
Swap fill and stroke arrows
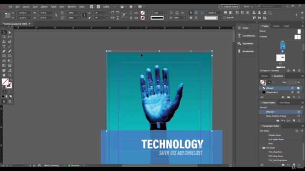click(11, 80)
